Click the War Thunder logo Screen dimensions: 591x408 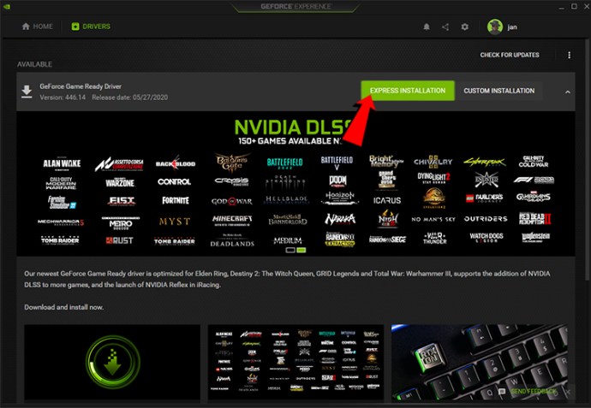pos(434,238)
